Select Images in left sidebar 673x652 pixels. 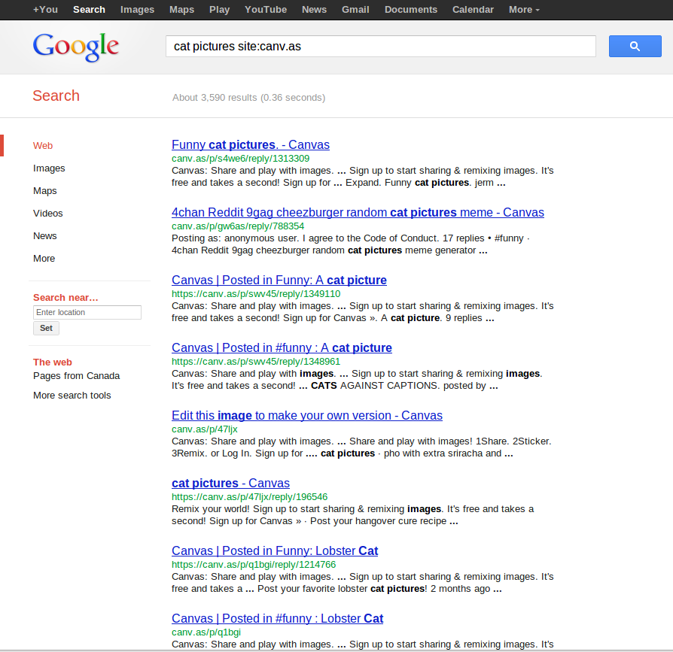49,168
